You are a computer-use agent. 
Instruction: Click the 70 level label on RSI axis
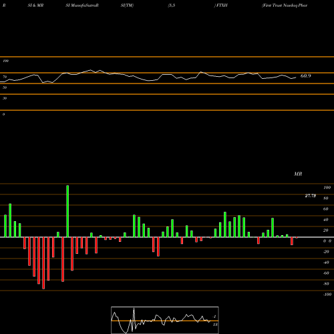[5, 77]
